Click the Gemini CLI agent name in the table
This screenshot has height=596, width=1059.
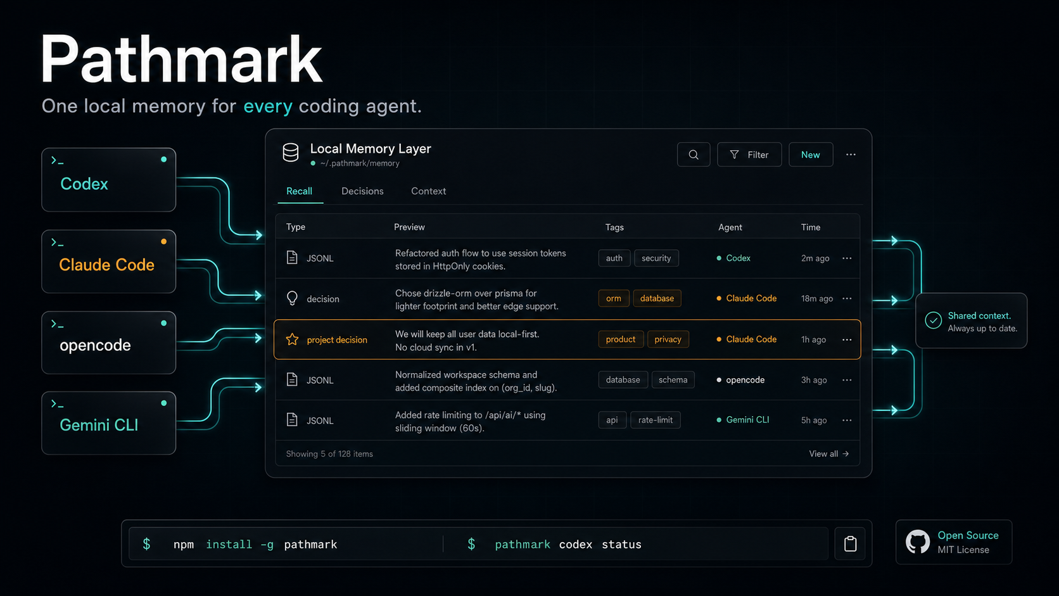coord(748,420)
